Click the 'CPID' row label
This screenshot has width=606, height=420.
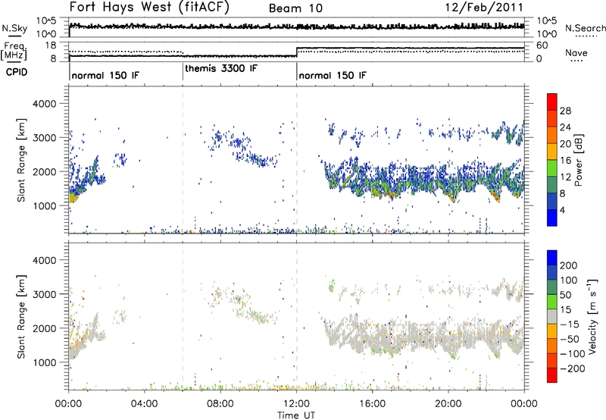pyautogui.click(x=17, y=72)
